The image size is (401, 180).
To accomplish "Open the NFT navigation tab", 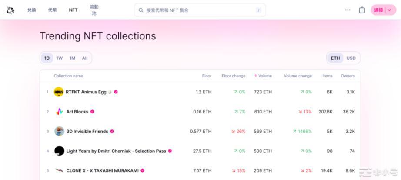I will 73,10.
